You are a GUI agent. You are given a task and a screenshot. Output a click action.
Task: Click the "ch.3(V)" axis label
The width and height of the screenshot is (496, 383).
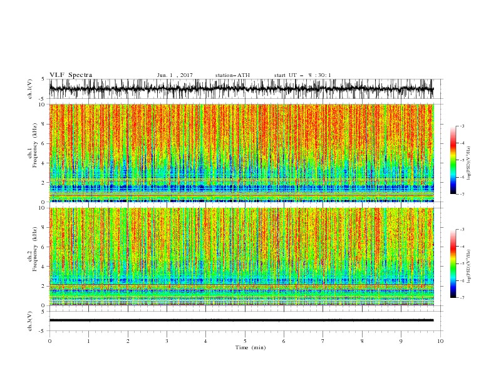pyautogui.click(x=30, y=321)
